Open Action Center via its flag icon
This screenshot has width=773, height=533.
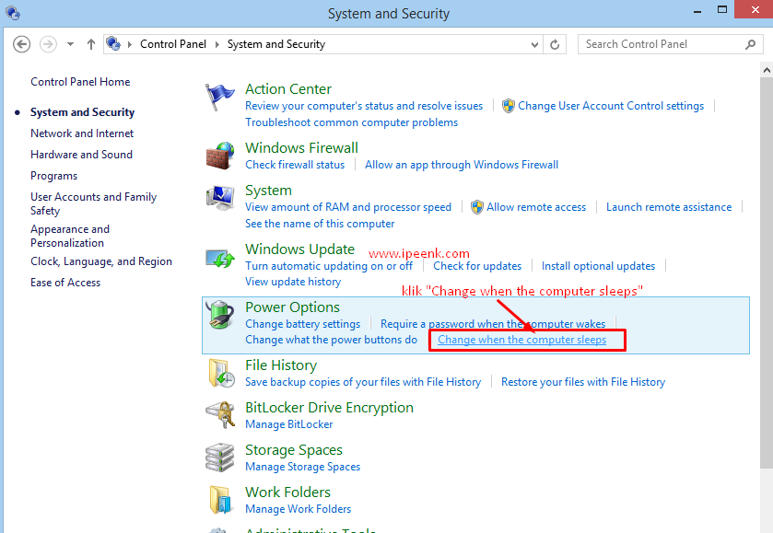221,98
